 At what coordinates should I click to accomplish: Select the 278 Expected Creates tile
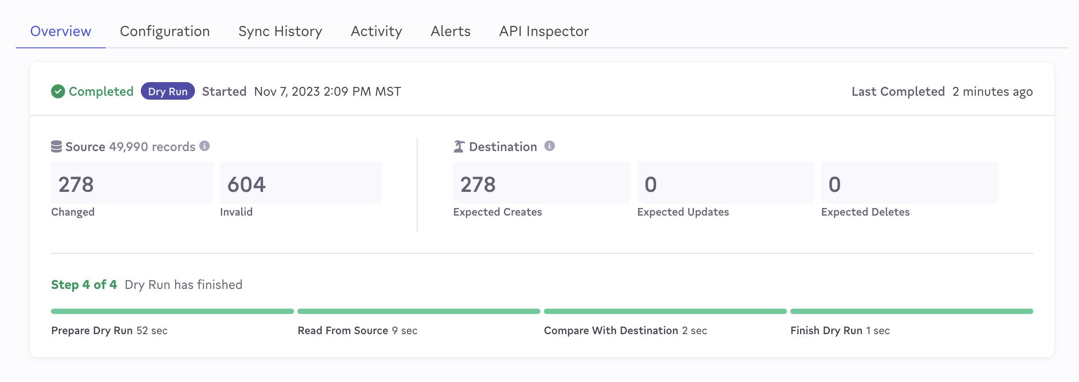[x=541, y=183]
